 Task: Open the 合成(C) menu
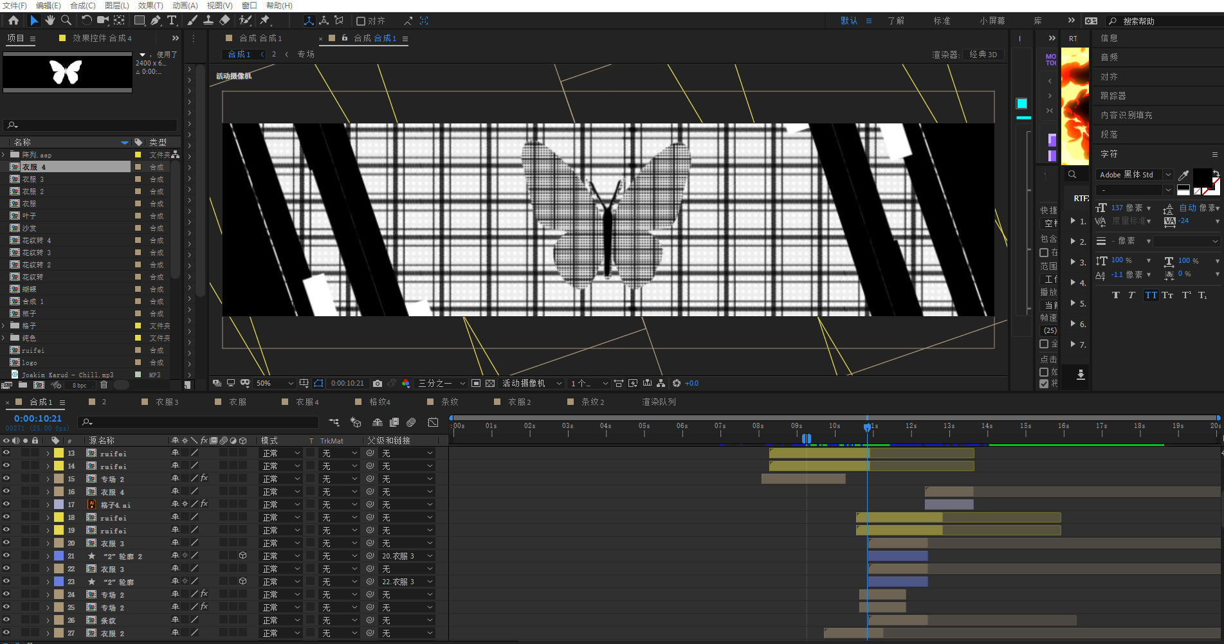click(83, 5)
